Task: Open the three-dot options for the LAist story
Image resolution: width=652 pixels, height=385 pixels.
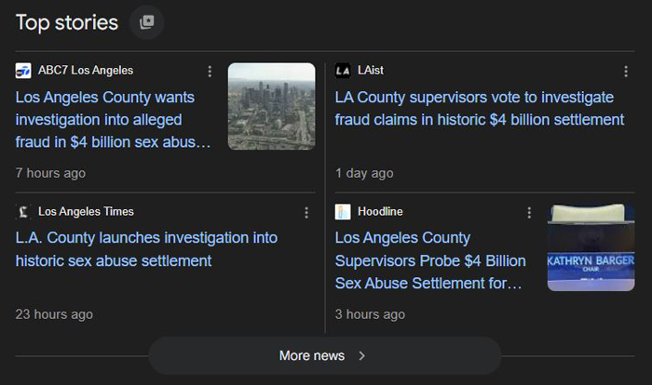Action: pyautogui.click(x=626, y=72)
